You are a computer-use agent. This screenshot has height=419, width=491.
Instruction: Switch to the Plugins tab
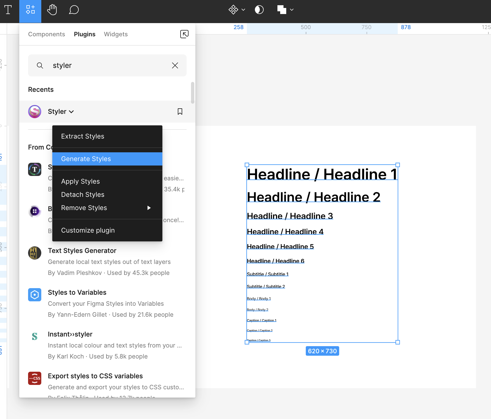point(84,34)
